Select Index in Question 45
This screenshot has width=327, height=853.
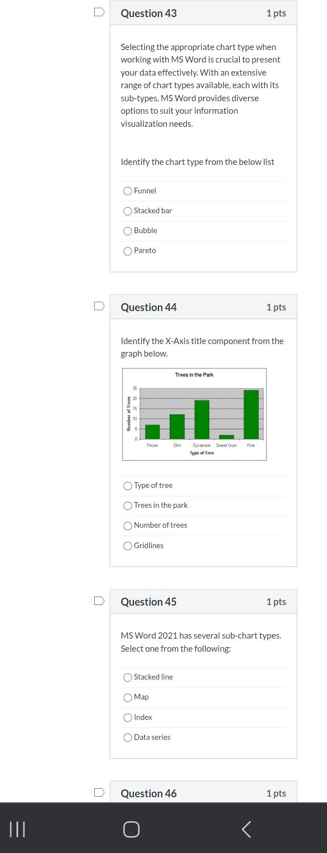pyautogui.click(x=128, y=717)
